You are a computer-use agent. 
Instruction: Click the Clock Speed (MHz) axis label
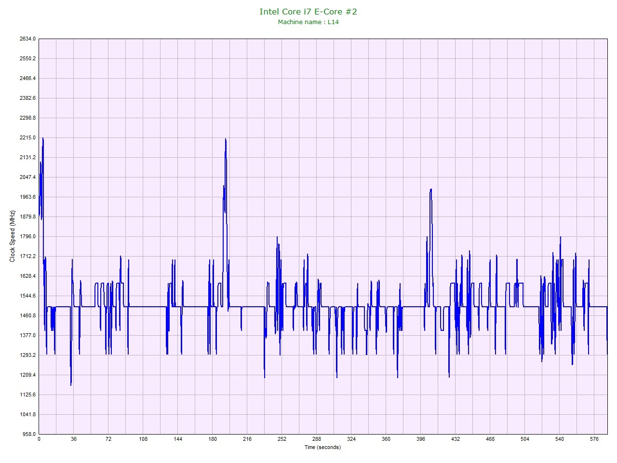[x=13, y=236]
